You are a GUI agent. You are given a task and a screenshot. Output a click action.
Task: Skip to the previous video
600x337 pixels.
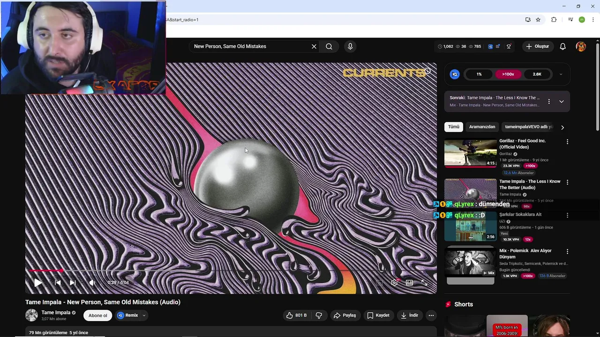pos(58,283)
